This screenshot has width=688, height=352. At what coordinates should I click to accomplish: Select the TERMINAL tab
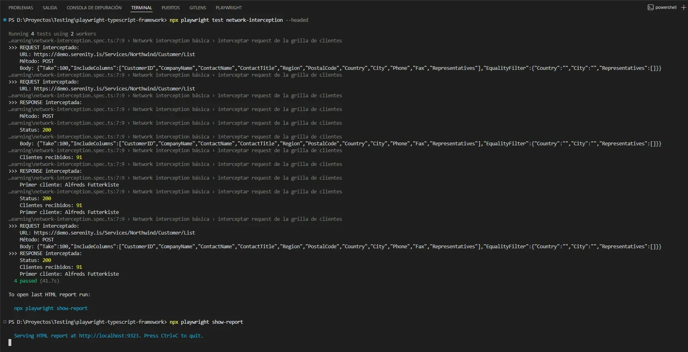141,8
